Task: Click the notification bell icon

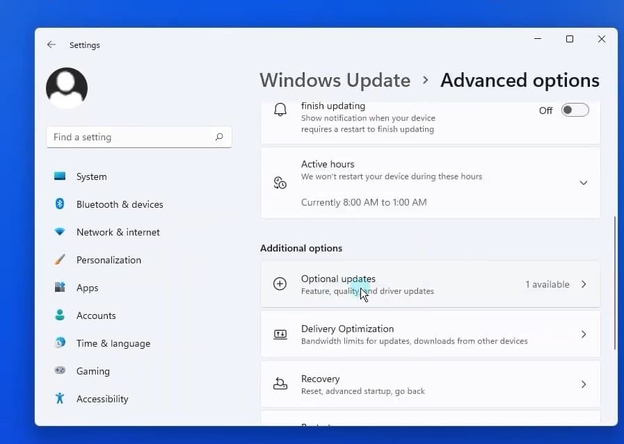Action: (280, 109)
